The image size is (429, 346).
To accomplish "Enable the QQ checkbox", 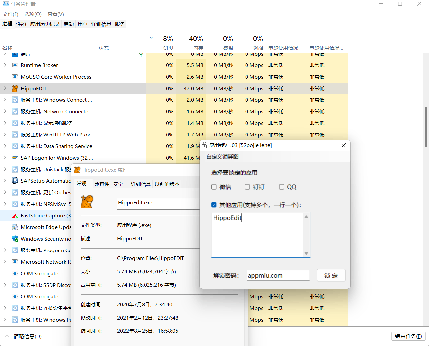I will pyautogui.click(x=281, y=187).
